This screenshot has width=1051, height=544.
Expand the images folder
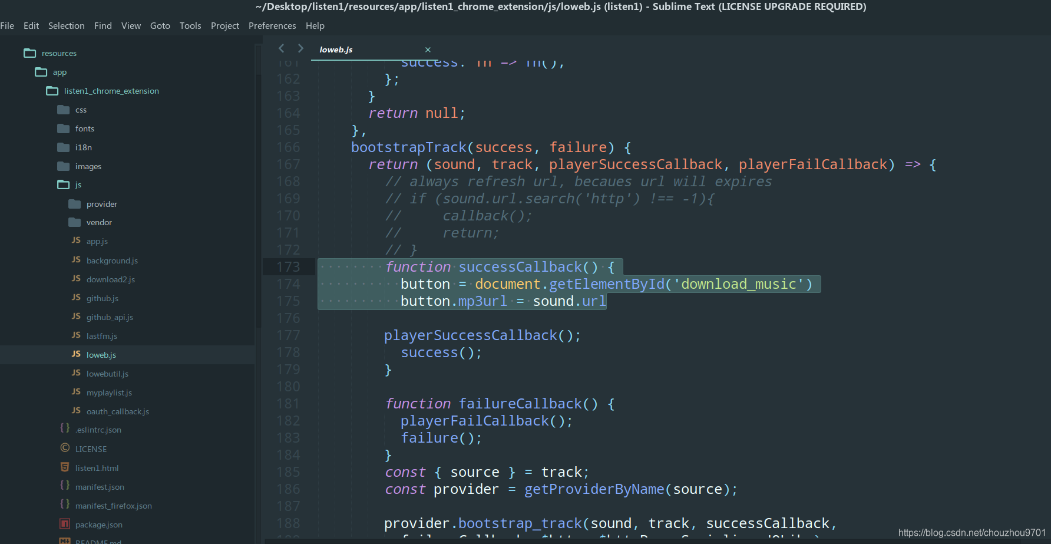(63, 166)
